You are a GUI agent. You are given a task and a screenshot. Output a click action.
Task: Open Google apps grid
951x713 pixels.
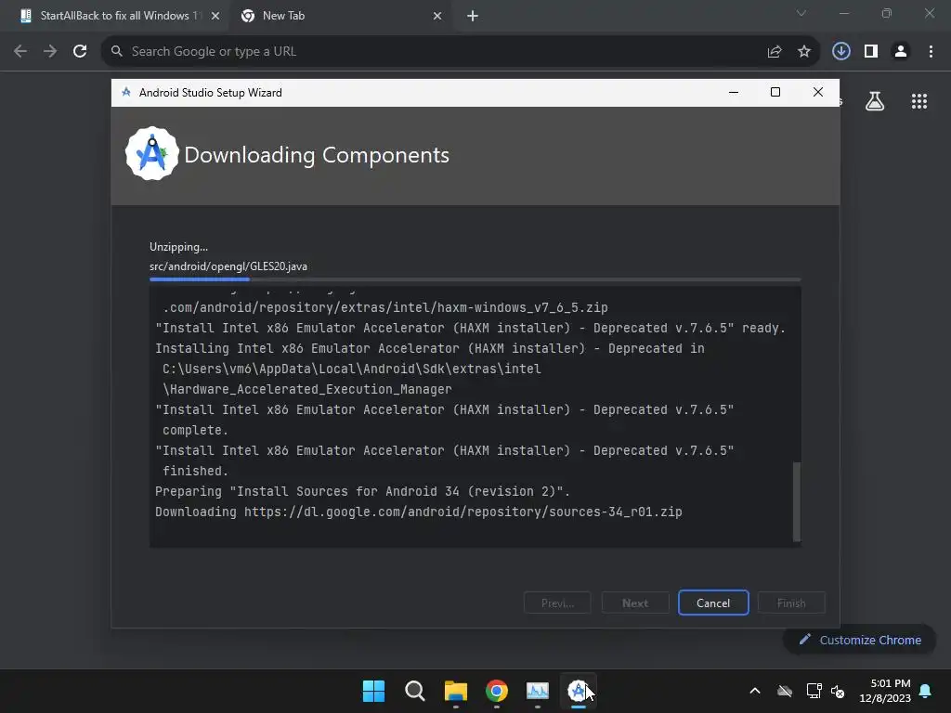[919, 100]
